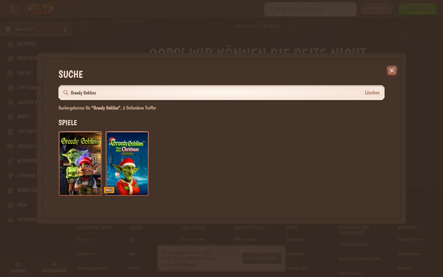Click the Bonus Crab sidebar icon
The width and height of the screenshot is (443, 277).
coord(10,190)
